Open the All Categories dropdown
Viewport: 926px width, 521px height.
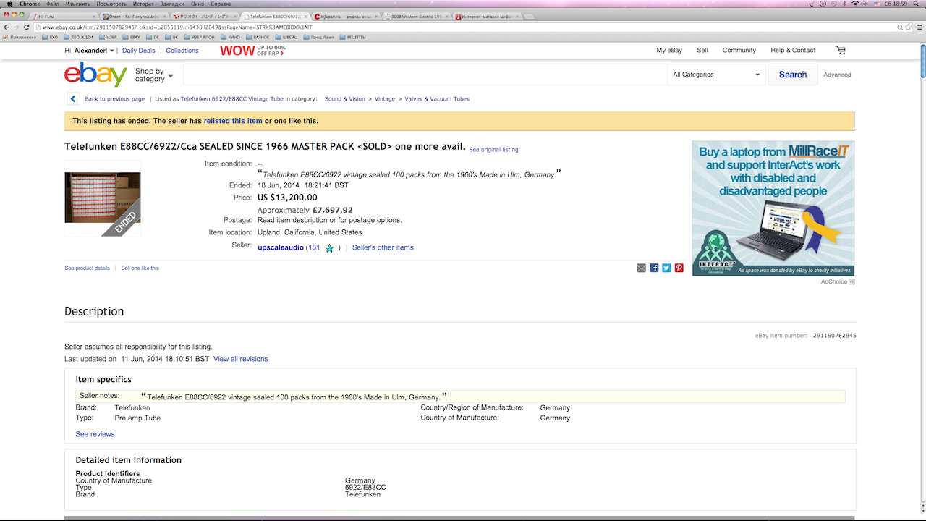tap(716, 75)
